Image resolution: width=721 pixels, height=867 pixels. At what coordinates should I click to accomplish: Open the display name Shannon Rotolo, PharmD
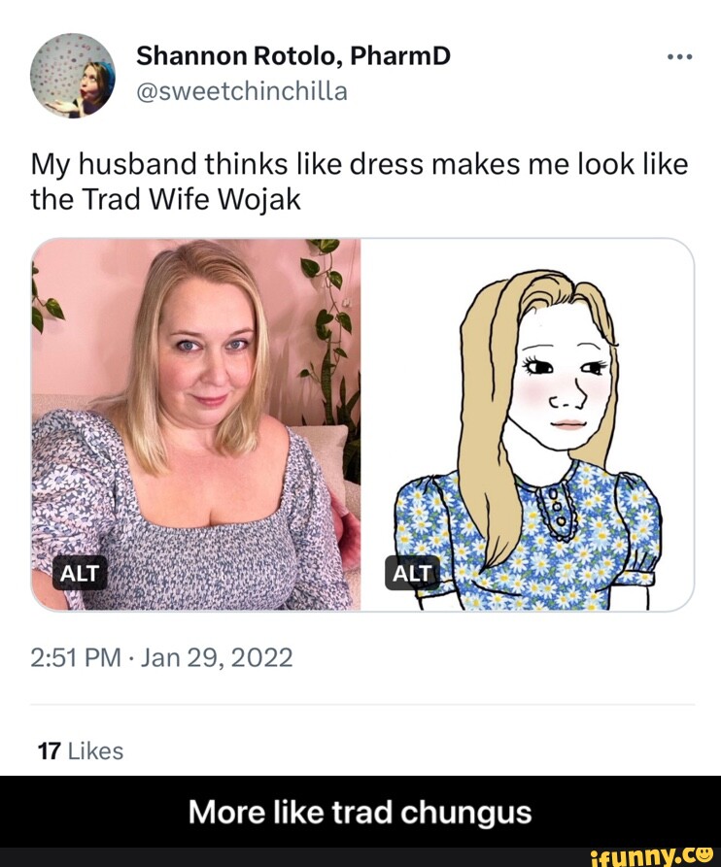coord(293,56)
